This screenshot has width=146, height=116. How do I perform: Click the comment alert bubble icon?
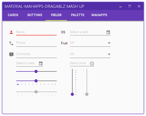click(x=11, y=55)
